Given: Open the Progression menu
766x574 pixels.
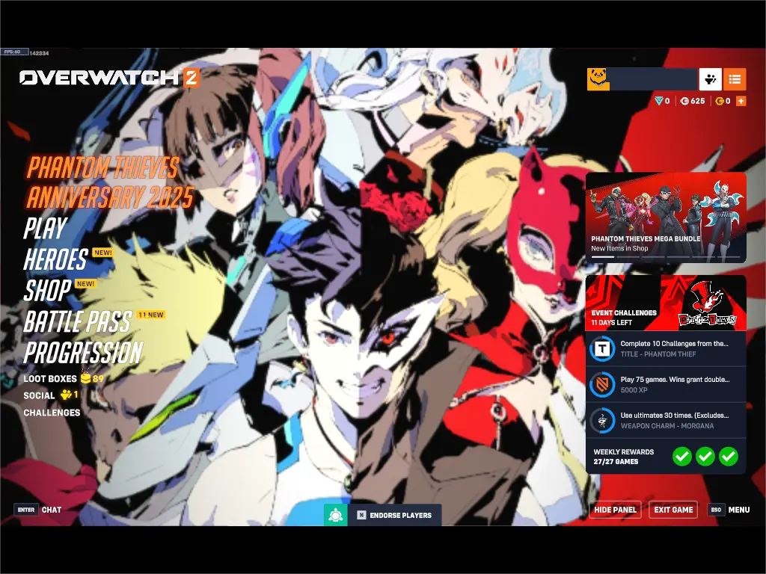Looking at the screenshot, I should point(83,353).
